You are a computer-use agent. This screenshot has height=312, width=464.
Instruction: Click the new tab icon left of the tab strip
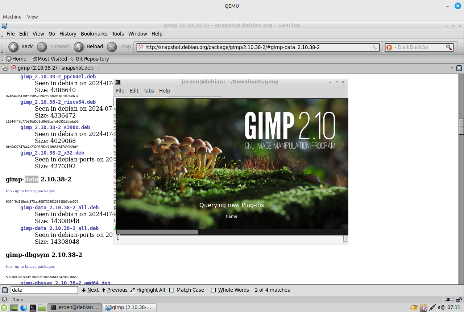(4, 68)
